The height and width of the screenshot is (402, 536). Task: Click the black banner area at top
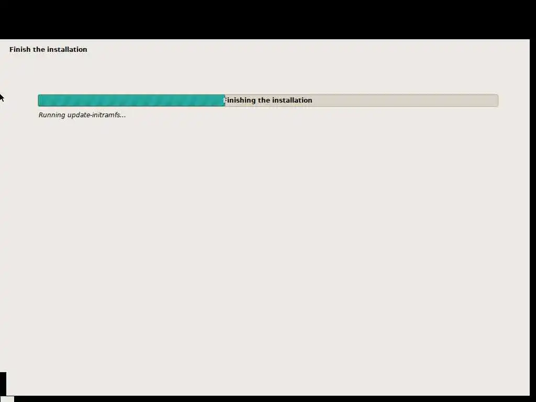268,19
